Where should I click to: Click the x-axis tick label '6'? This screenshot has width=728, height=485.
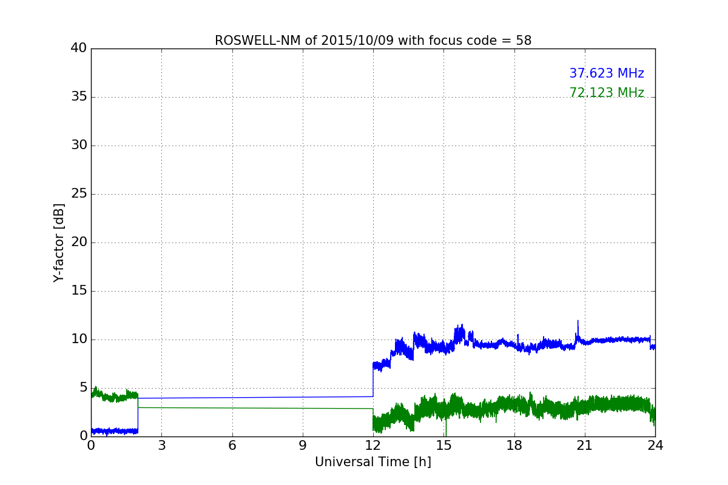coord(232,446)
